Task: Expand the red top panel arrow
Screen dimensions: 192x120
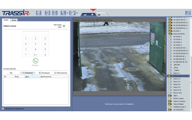Action: pos(93,10)
